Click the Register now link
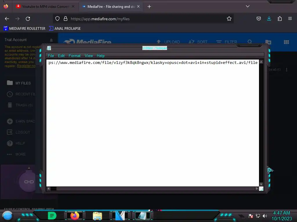Viewport: 297px width, 222px height. click(26, 66)
